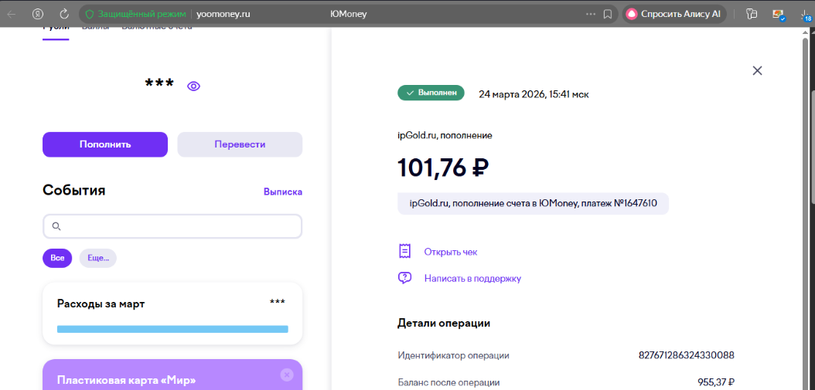Viewport: 815px width, 390px height.
Task: Click the receipt icon beside Открыть чек
Action: [404, 252]
